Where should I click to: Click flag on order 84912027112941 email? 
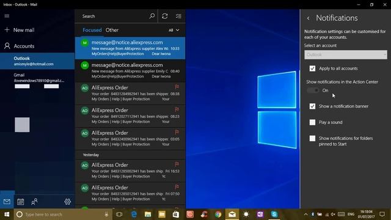tap(177, 109)
